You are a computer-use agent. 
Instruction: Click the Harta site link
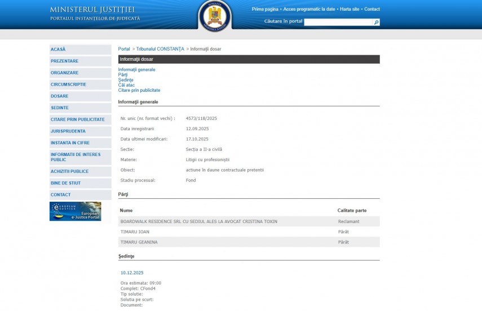click(349, 10)
